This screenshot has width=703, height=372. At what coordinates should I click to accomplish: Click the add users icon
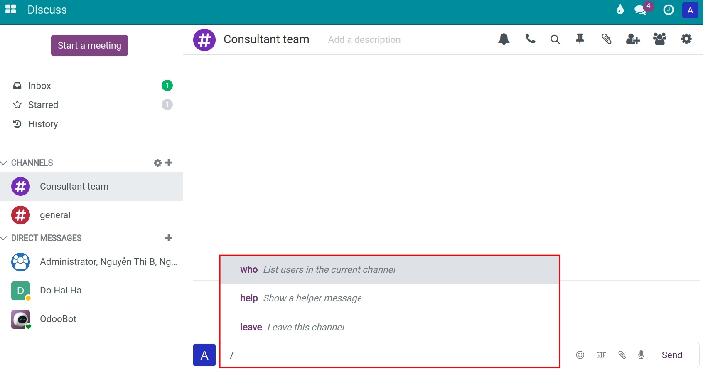pos(633,39)
